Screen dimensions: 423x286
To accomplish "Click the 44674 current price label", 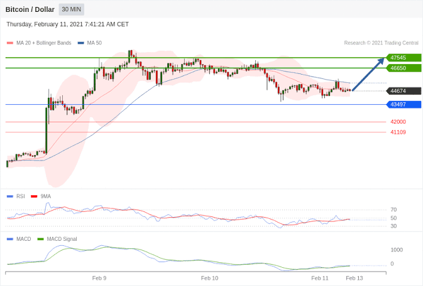I will pos(404,91).
